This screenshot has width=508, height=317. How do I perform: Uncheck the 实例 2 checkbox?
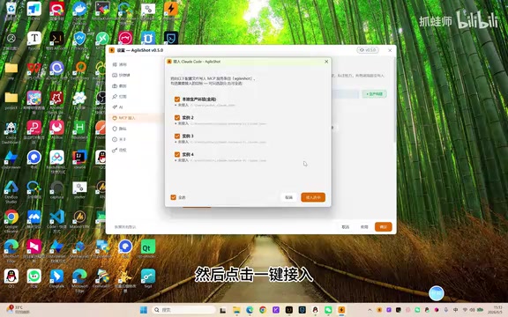(177, 118)
